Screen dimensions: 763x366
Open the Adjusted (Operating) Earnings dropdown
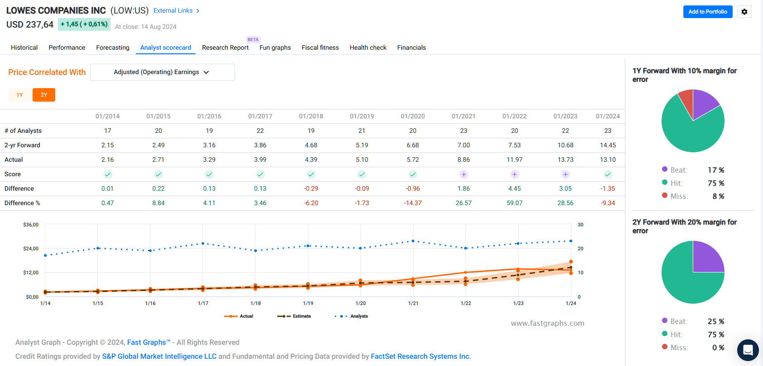click(x=162, y=72)
